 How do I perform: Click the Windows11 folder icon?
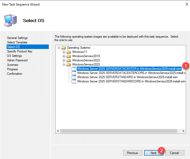(69, 52)
